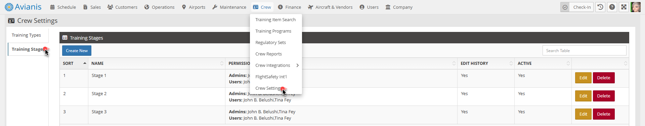Select Training Item Search from Crew menu
This screenshot has height=126, width=645.
[276, 20]
